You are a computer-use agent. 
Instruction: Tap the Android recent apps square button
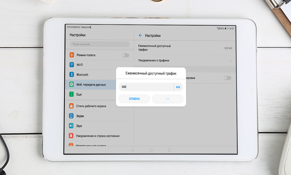click(x=170, y=150)
